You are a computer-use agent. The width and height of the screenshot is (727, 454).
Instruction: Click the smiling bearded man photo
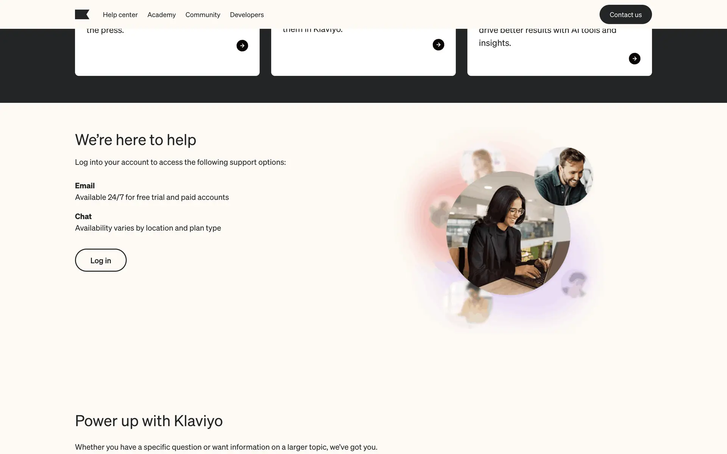(563, 176)
